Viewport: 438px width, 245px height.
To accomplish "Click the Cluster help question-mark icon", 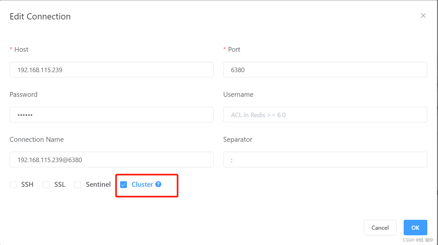I will pyautogui.click(x=158, y=184).
